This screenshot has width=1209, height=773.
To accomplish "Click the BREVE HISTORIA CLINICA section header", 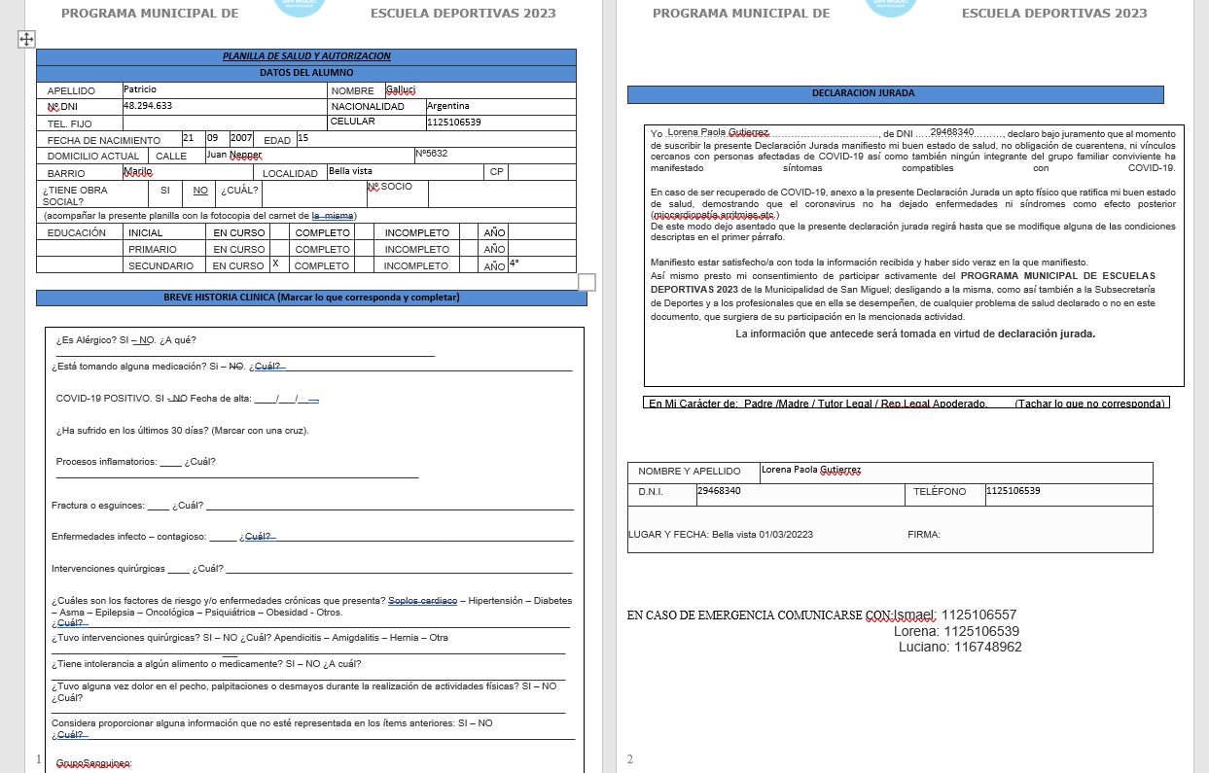I will (x=311, y=298).
